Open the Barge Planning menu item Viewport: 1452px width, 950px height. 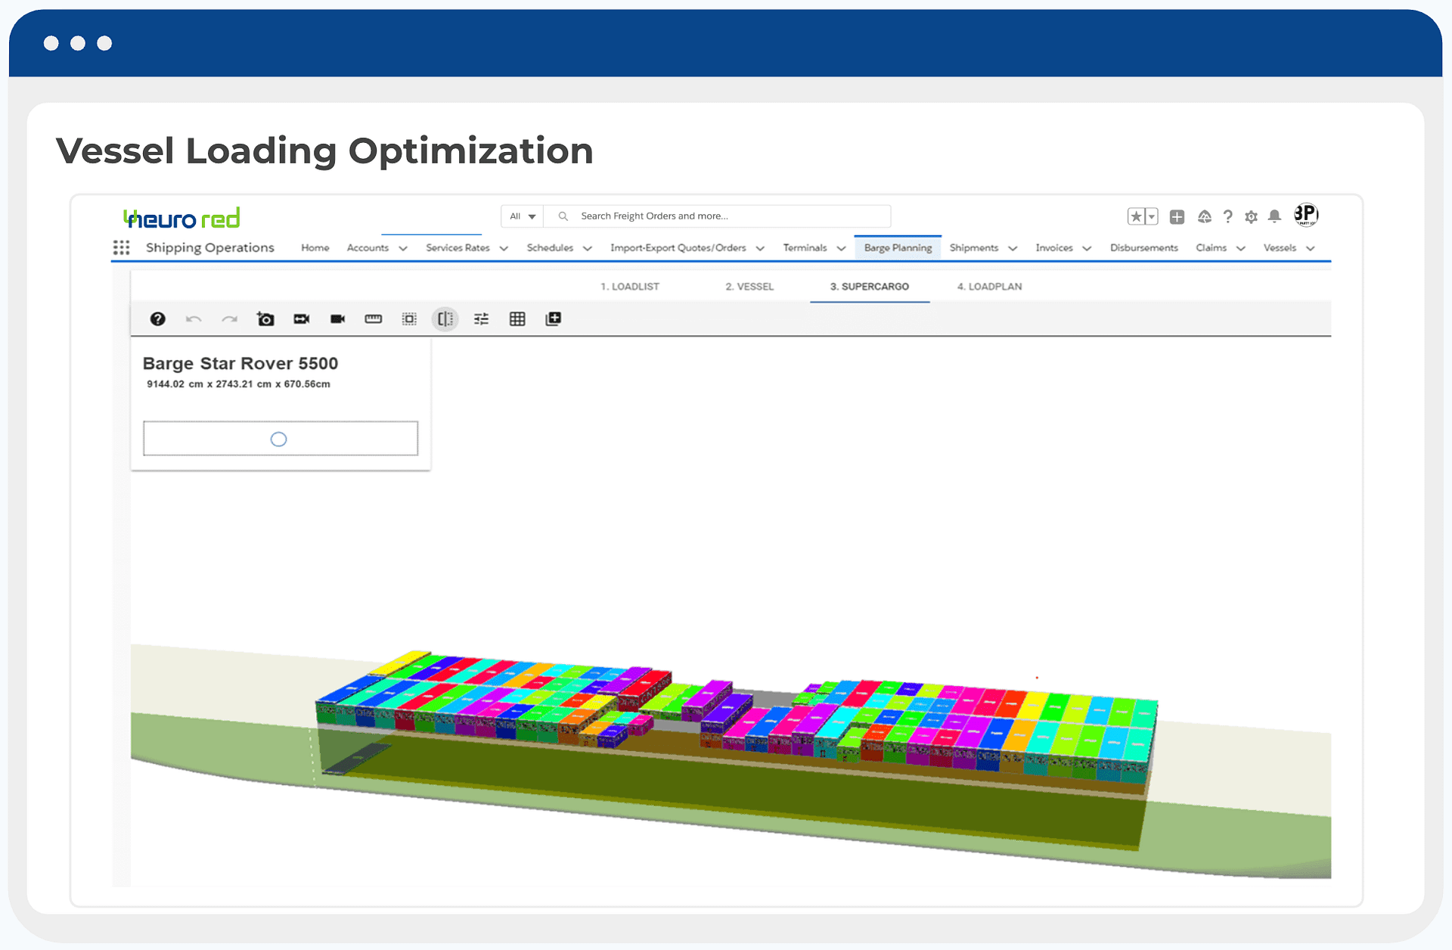tap(897, 247)
